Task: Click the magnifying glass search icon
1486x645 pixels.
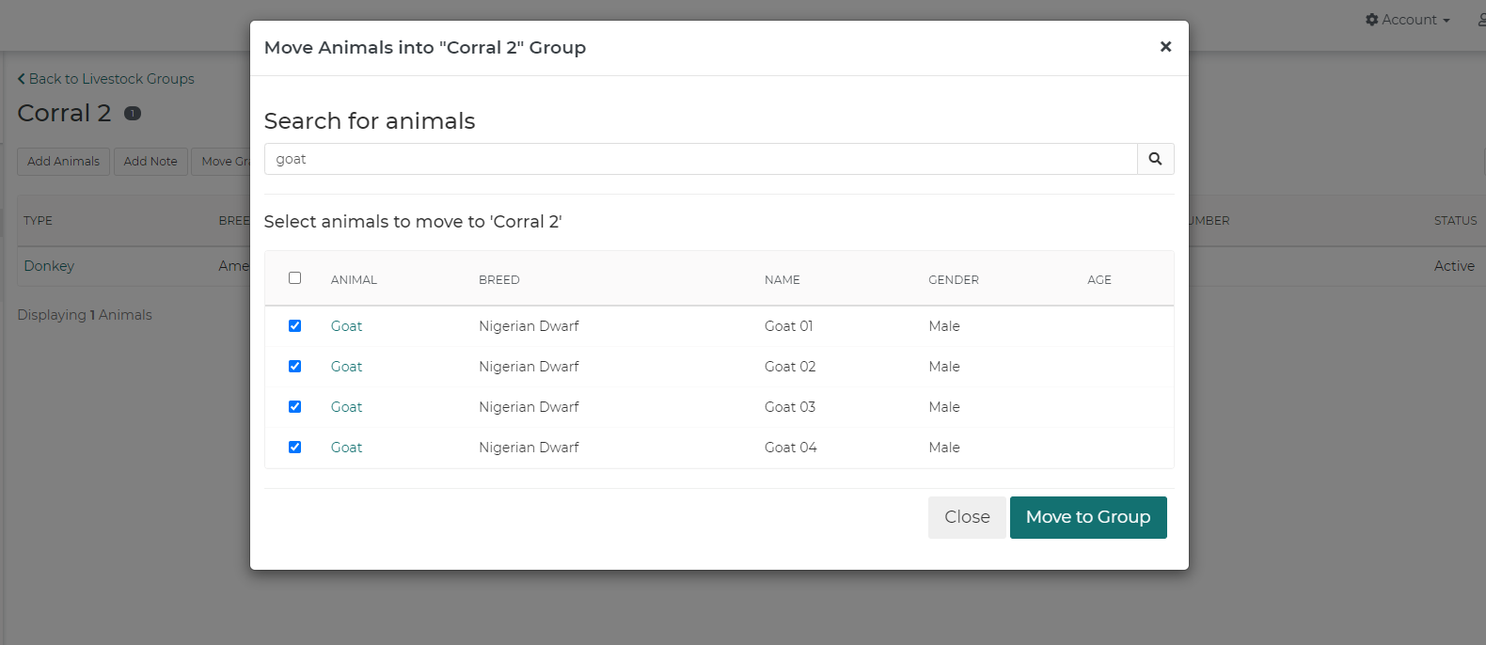Action: (x=1155, y=159)
